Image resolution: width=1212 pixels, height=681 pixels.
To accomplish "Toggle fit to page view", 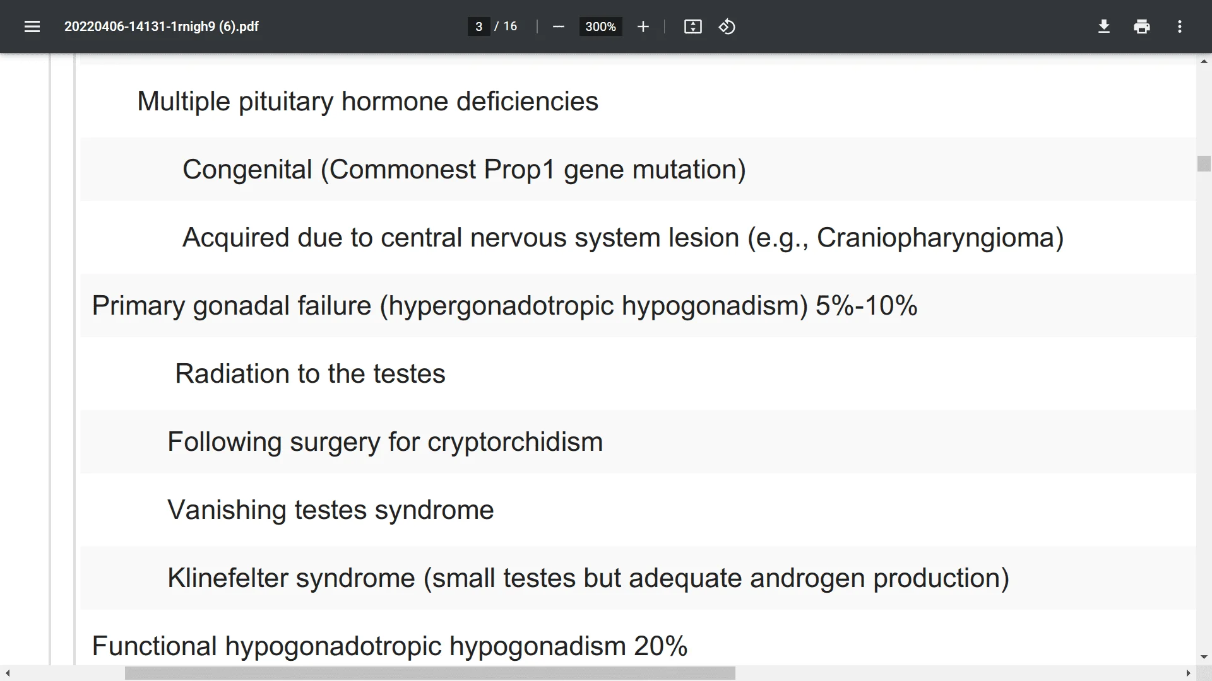I will [x=692, y=26].
